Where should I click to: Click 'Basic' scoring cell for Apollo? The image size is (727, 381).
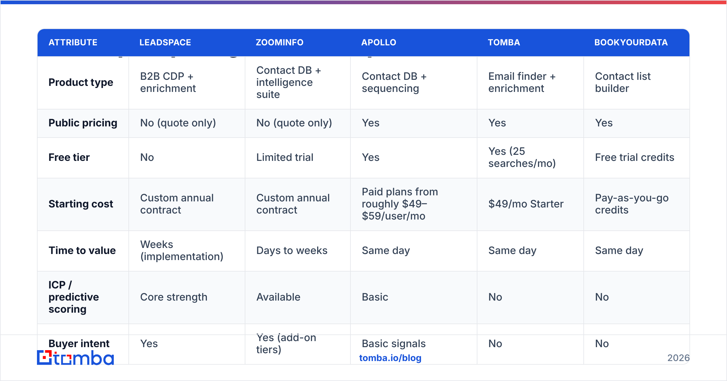tap(414, 297)
